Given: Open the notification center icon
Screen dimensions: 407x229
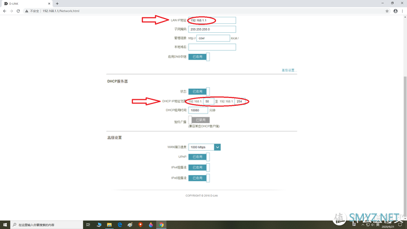Looking at the screenshot, I should pos(400,225).
